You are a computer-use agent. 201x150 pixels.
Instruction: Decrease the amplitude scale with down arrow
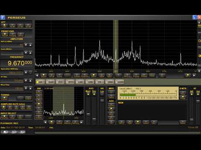26,52
